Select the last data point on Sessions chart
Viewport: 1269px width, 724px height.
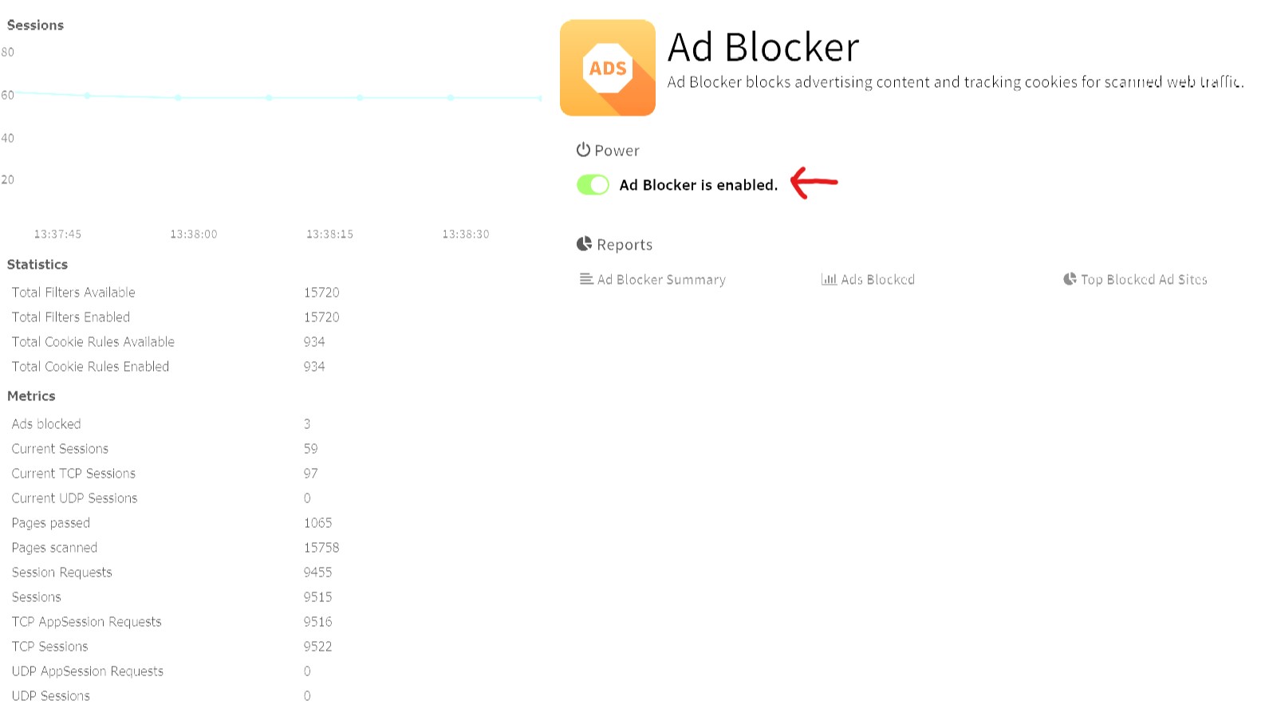click(x=540, y=98)
